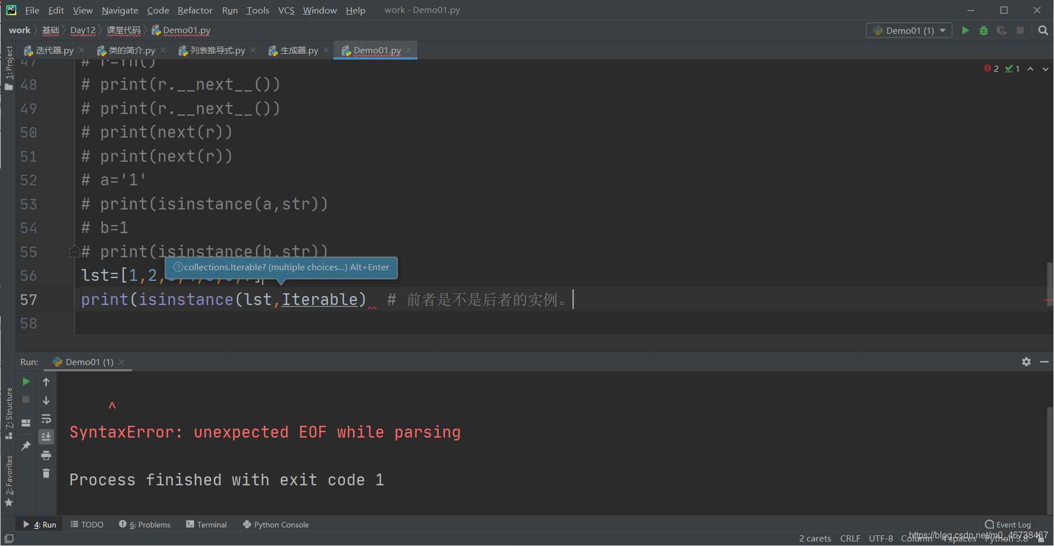Restore layout icon in the Run panel
The height and width of the screenshot is (546, 1054).
pos(26,423)
